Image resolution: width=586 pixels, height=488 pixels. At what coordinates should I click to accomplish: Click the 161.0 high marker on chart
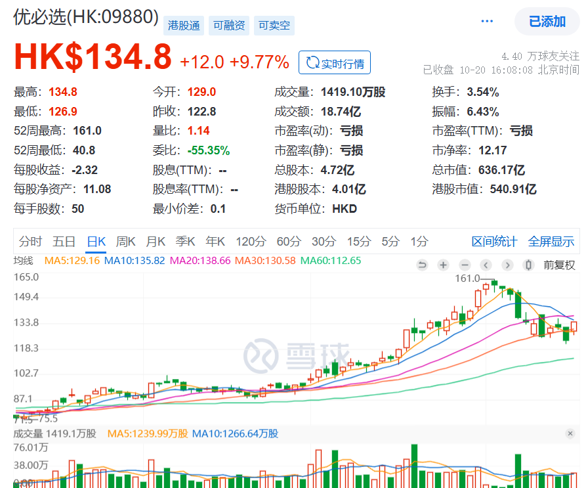point(467,278)
